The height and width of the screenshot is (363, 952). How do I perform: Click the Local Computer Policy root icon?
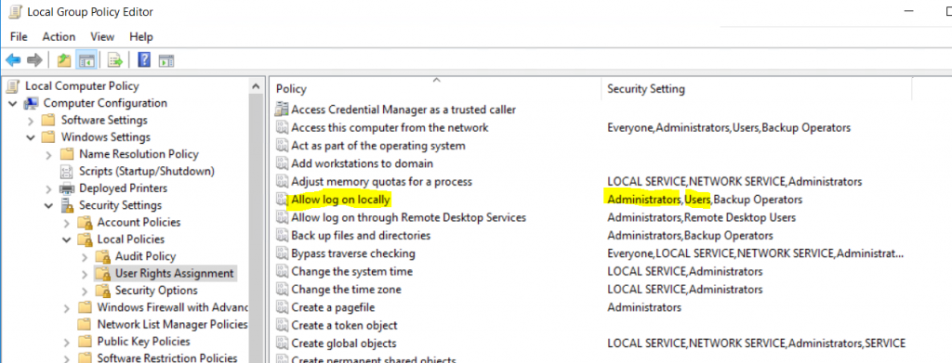coord(13,86)
